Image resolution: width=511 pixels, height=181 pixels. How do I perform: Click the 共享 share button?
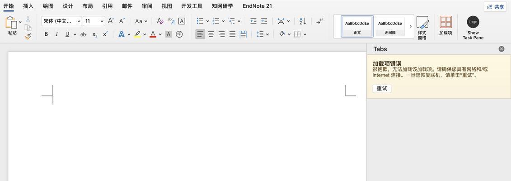495,6
